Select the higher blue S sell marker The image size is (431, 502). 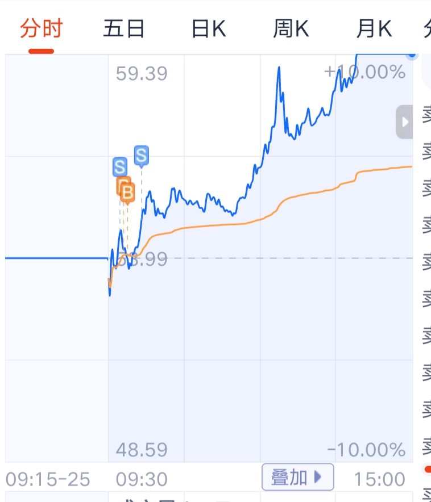coord(142,156)
